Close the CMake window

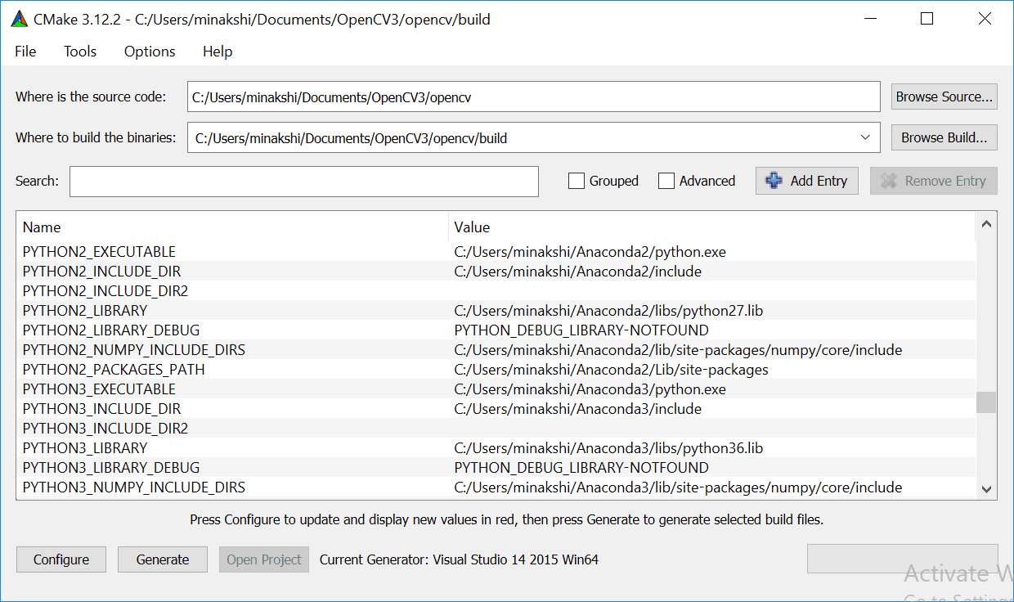[985, 19]
